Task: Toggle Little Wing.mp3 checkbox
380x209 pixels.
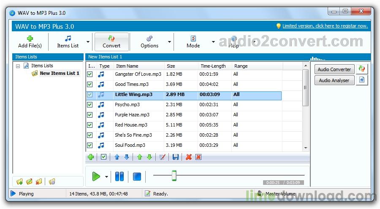Action: point(90,95)
